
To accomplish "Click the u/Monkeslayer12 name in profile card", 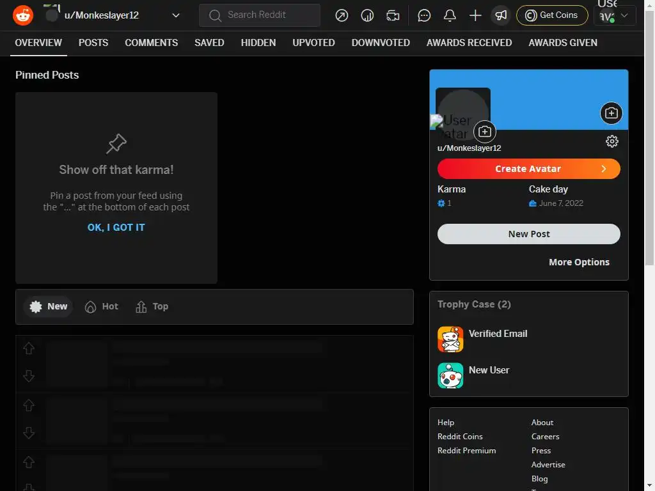I will pos(469,148).
